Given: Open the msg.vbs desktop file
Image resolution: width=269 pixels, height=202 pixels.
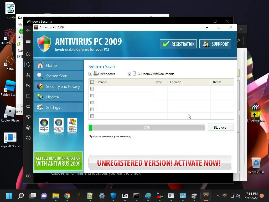Looking at the screenshot, I should [x=10, y=10].
